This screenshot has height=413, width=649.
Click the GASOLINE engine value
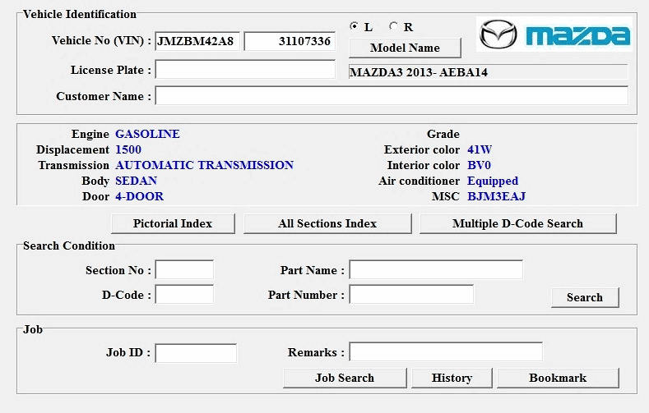(x=147, y=134)
